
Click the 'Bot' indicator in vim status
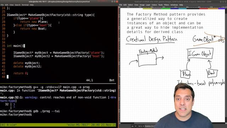pos(112,80)
